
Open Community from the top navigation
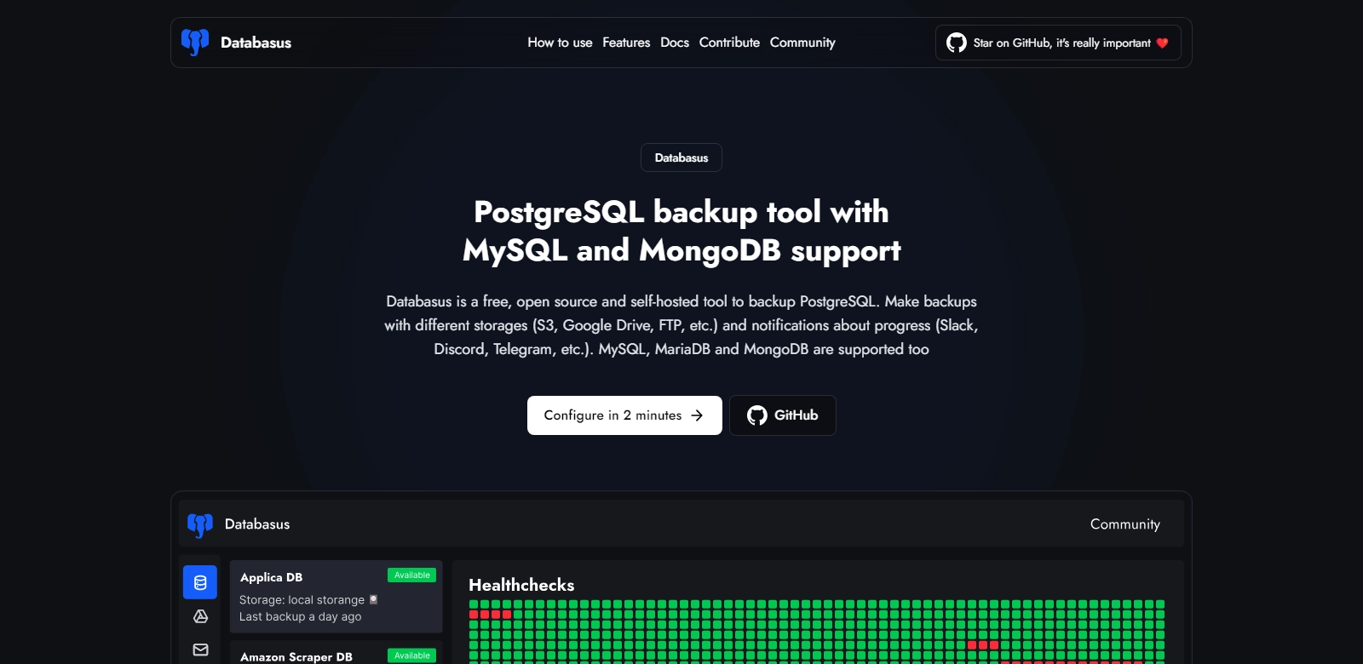coord(802,43)
